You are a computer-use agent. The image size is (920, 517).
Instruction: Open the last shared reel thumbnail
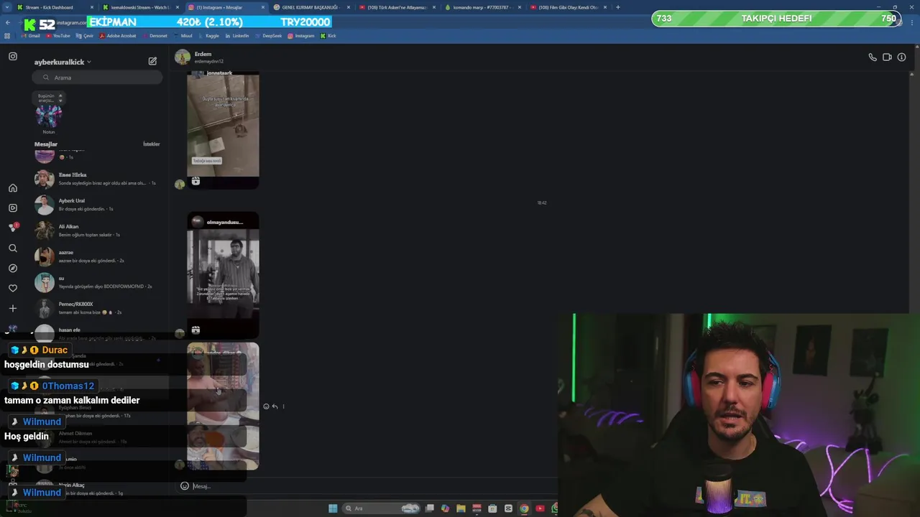(x=223, y=406)
